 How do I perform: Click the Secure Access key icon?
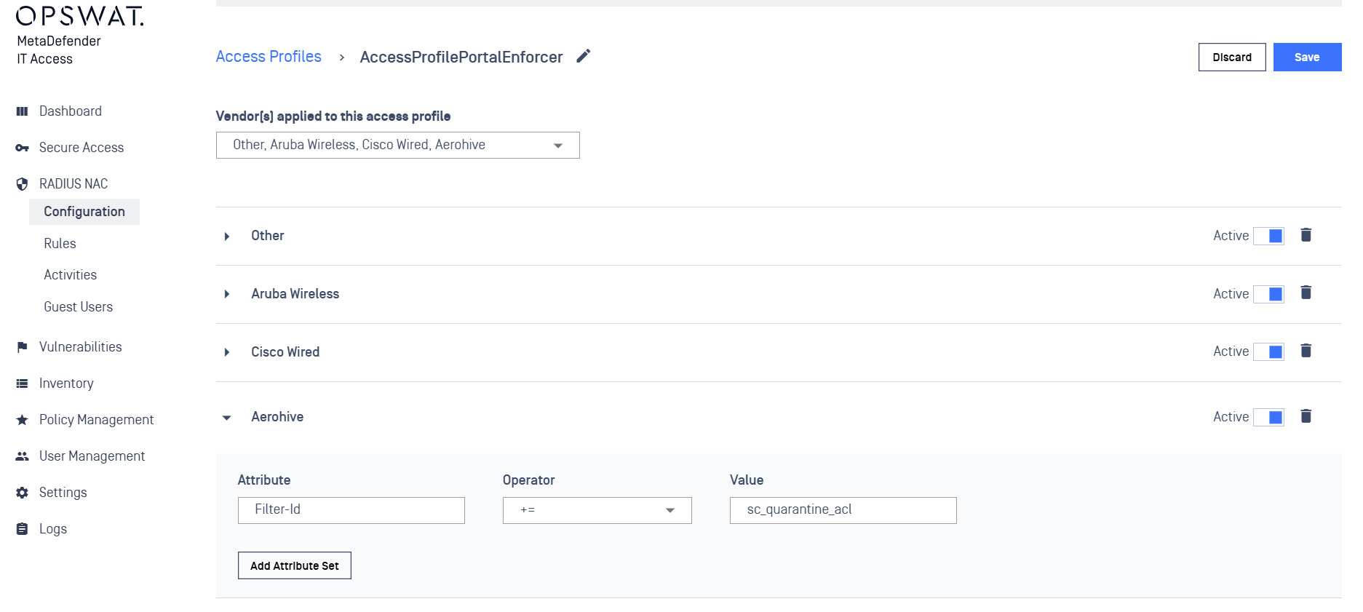coord(22,148)
